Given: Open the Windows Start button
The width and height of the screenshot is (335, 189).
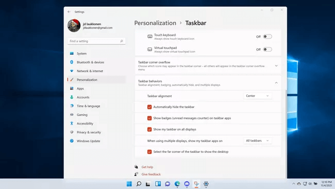Looking at the screenshot, I should (129, 184).
